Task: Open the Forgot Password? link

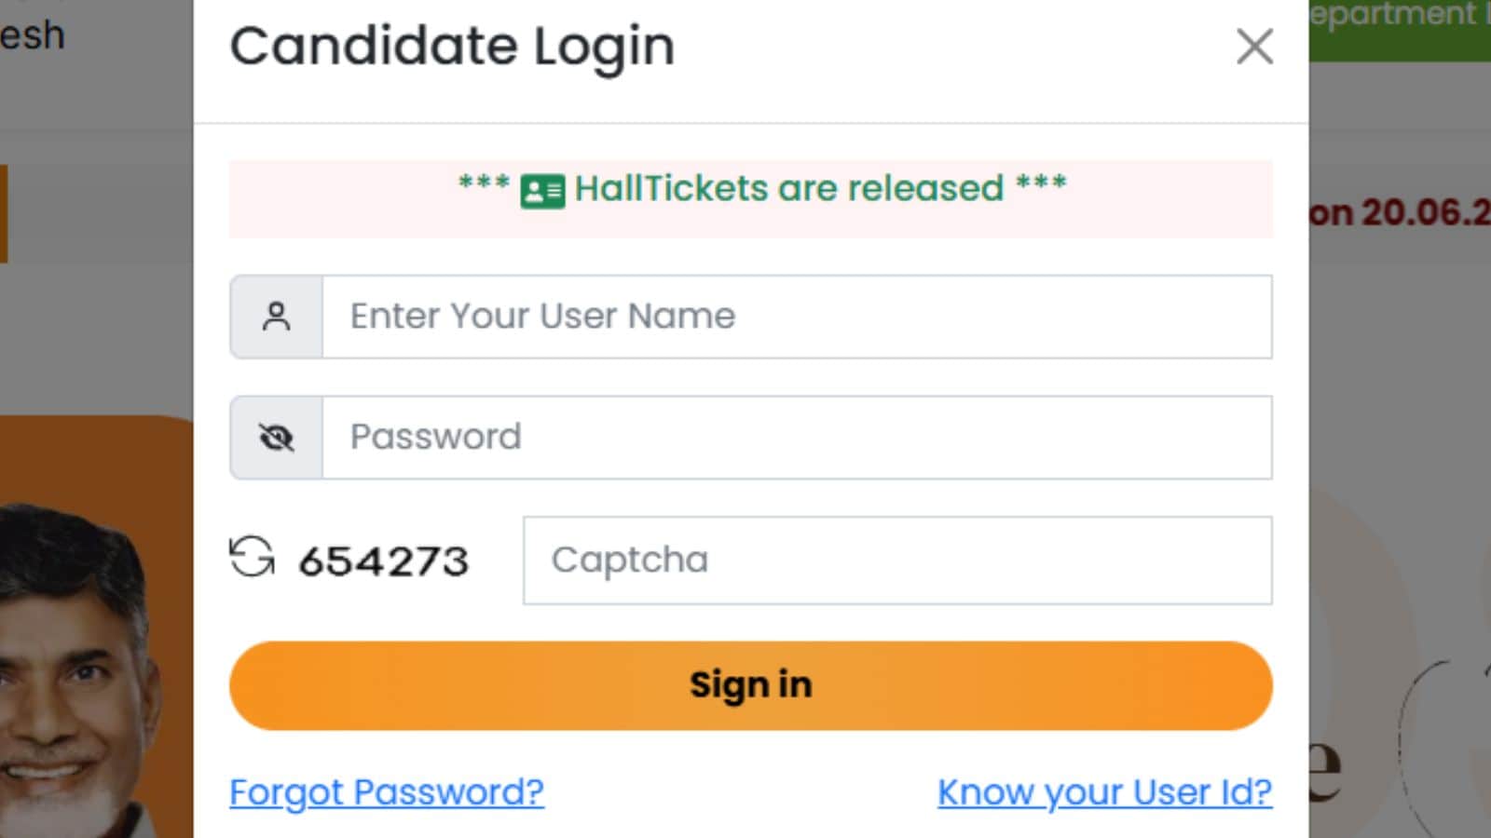Action: point(387,792)
